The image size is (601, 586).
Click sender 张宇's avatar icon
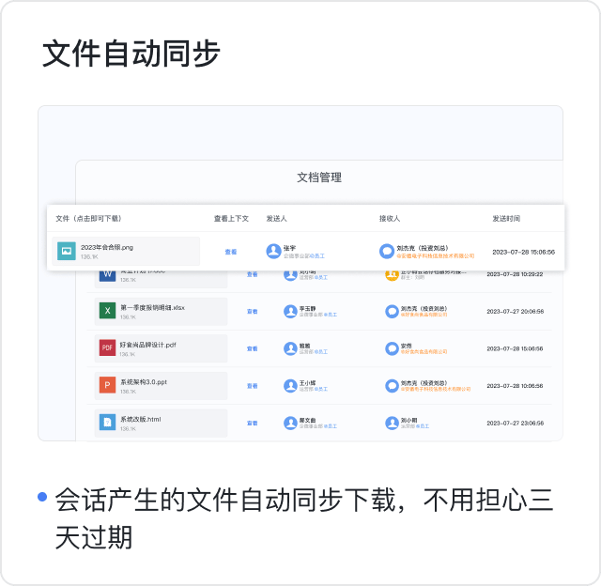[273, 251]
